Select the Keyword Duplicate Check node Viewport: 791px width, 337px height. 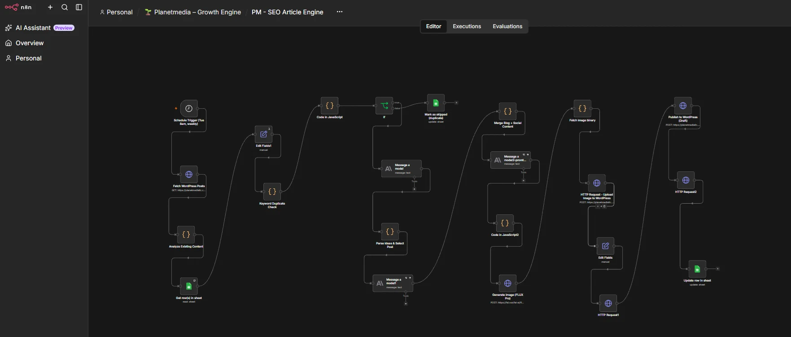click(x=272, y=192)
